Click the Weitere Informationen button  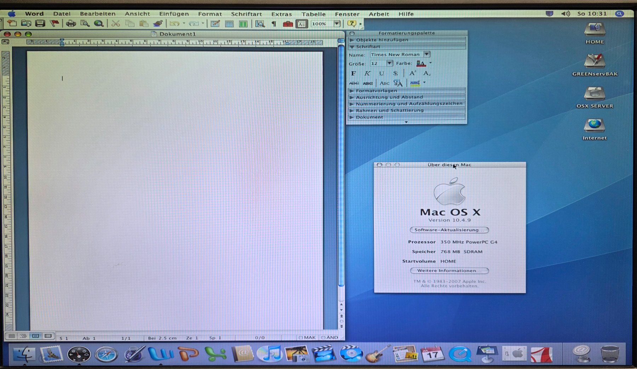[x=449, y=271]
